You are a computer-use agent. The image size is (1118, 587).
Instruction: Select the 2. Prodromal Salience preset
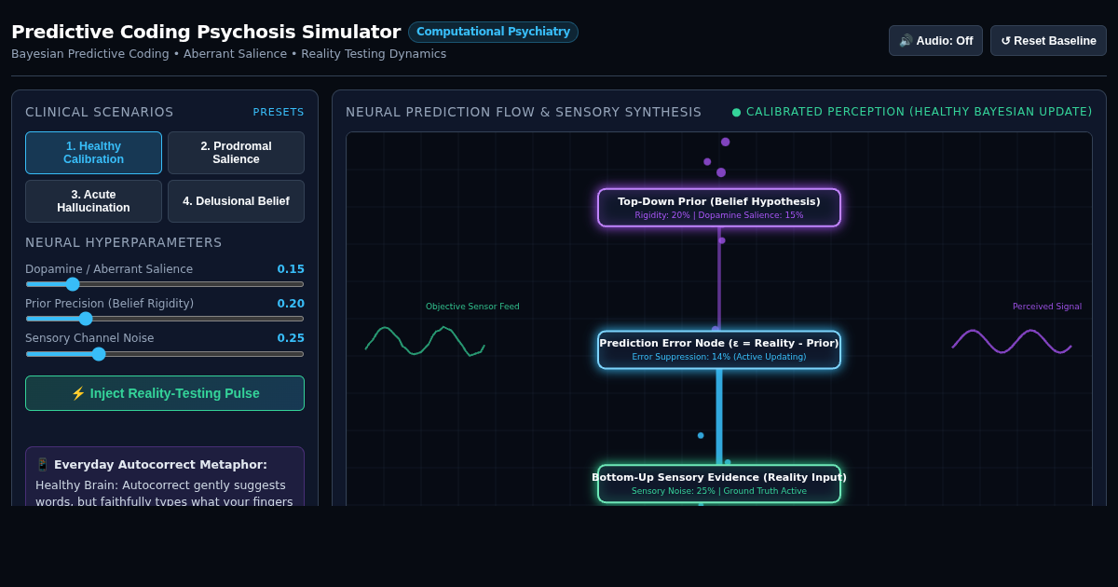tap(236, 153)
